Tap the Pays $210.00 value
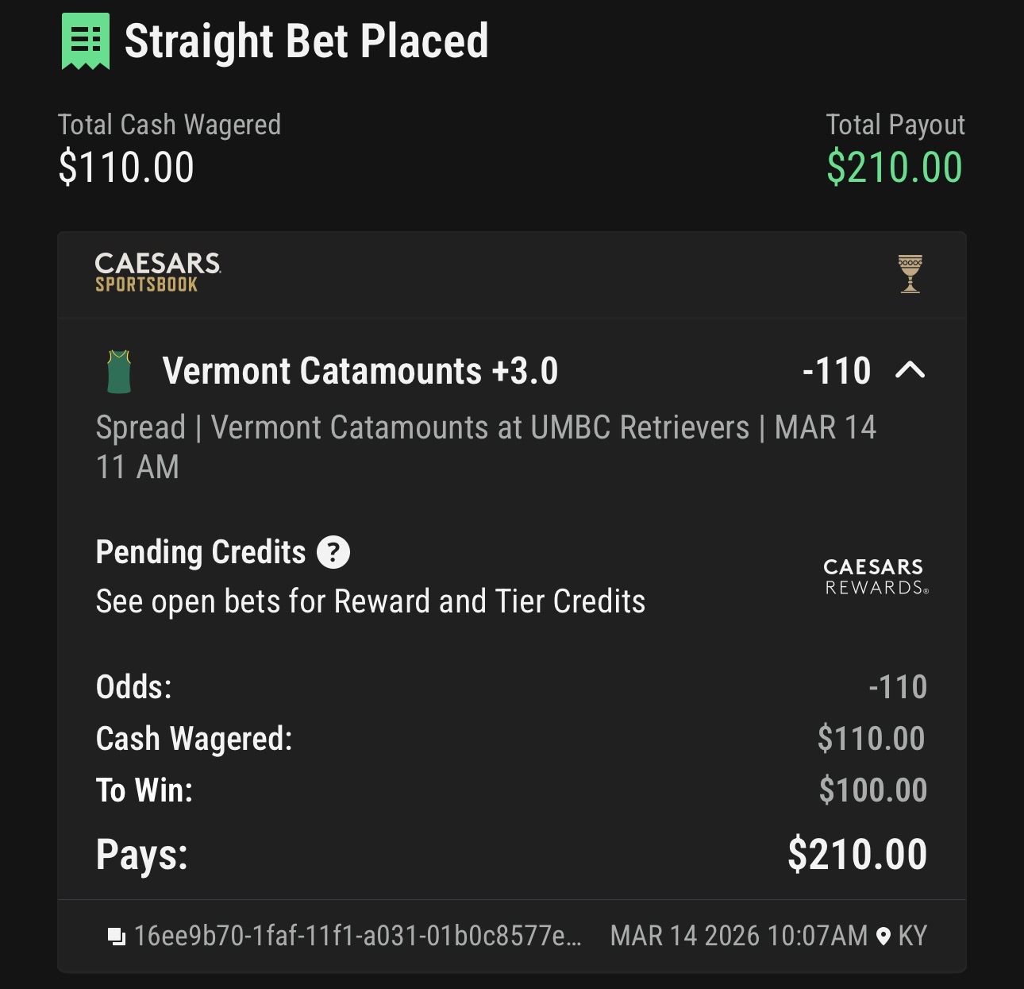This screenshot has width=1024, height=989. click(x=857, y=855)
